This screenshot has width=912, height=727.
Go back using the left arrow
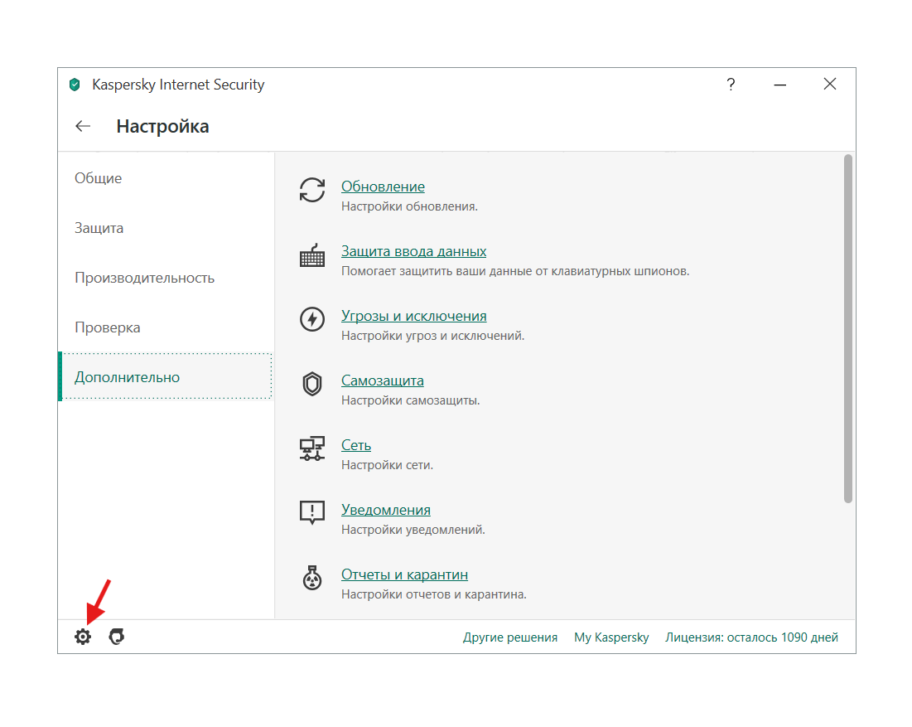tap(83, 126)
